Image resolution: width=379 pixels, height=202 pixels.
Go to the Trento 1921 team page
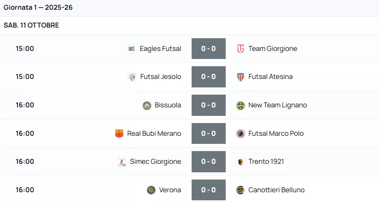(266, 162)
